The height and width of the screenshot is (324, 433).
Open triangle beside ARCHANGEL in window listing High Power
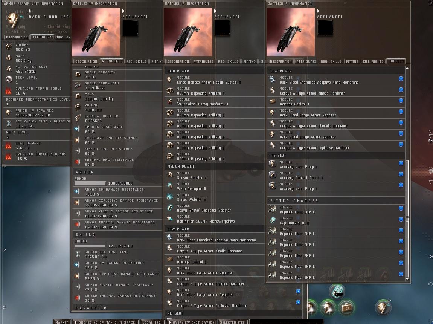(x=215, y=11)
